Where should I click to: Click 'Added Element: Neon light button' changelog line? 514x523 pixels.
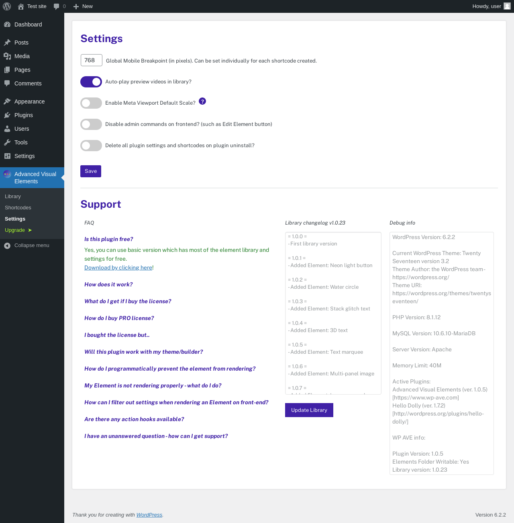coord(330,266)
